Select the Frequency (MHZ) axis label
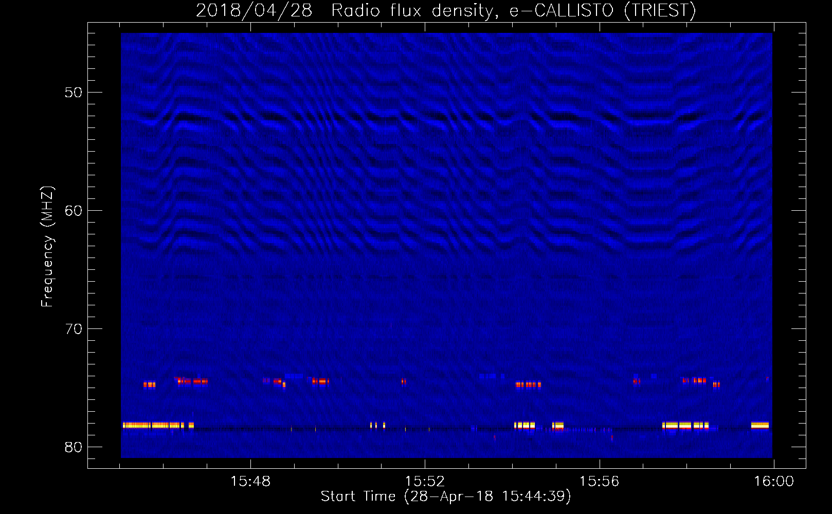Viewport: 832px width, 514px height. point(47,247)
